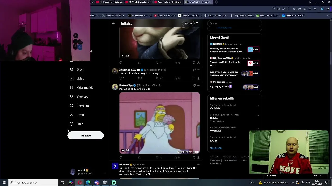This screenshot has width=332, height=186.
Task: Open Task View on taskbar
Action: [x=62, y=183]
